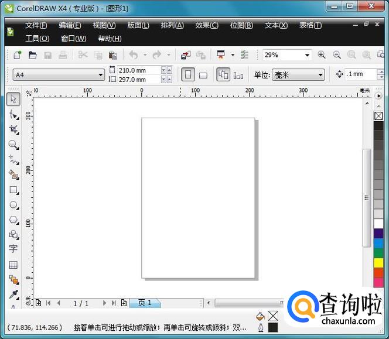Click the Open file folder icon
Image resolution: width=389 pixels, height=339 pixels.
[33, 55]
